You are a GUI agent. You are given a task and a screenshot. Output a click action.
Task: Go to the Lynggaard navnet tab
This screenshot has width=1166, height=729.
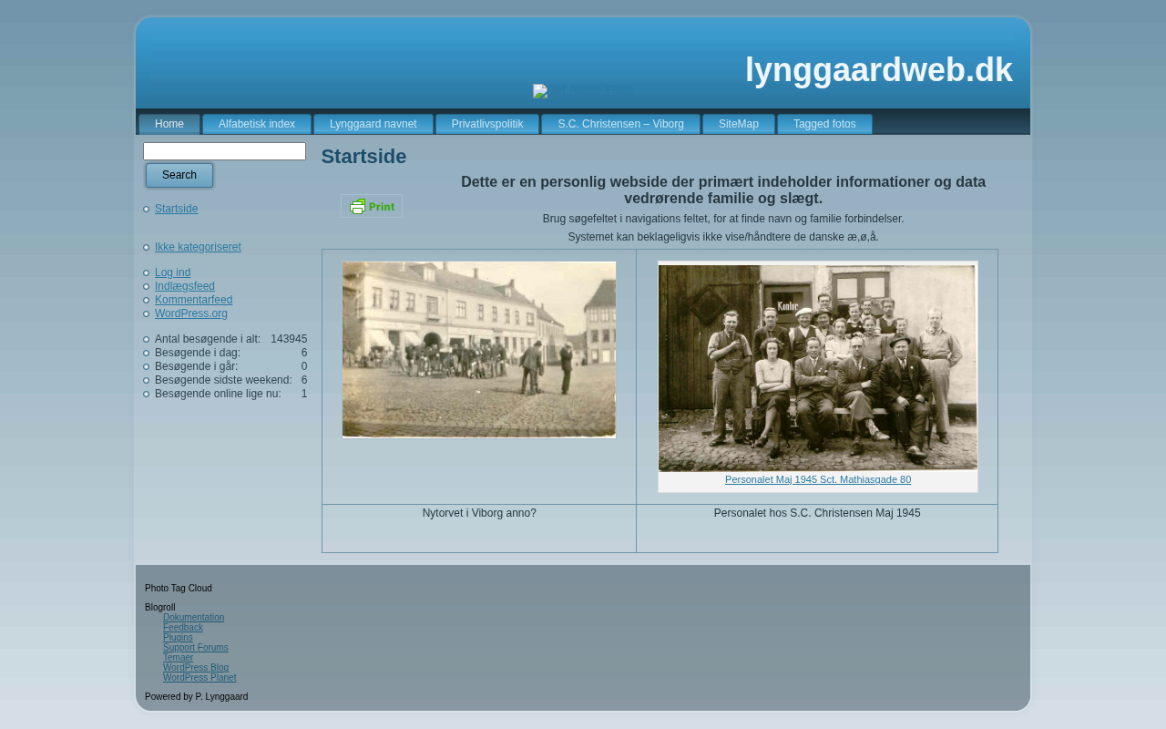click(x=373, y=124)
